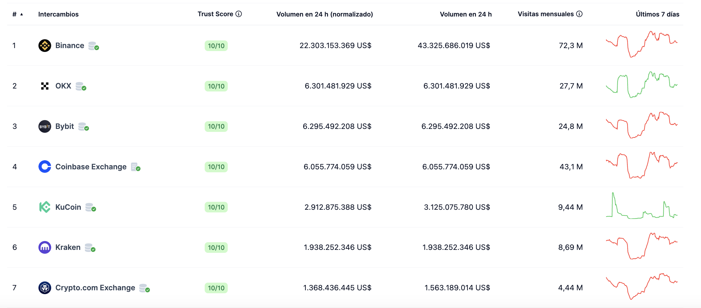Viewport: 701px width, 308px height.
Task: Click the Bybit logo icon
Action: pos(45,126)
